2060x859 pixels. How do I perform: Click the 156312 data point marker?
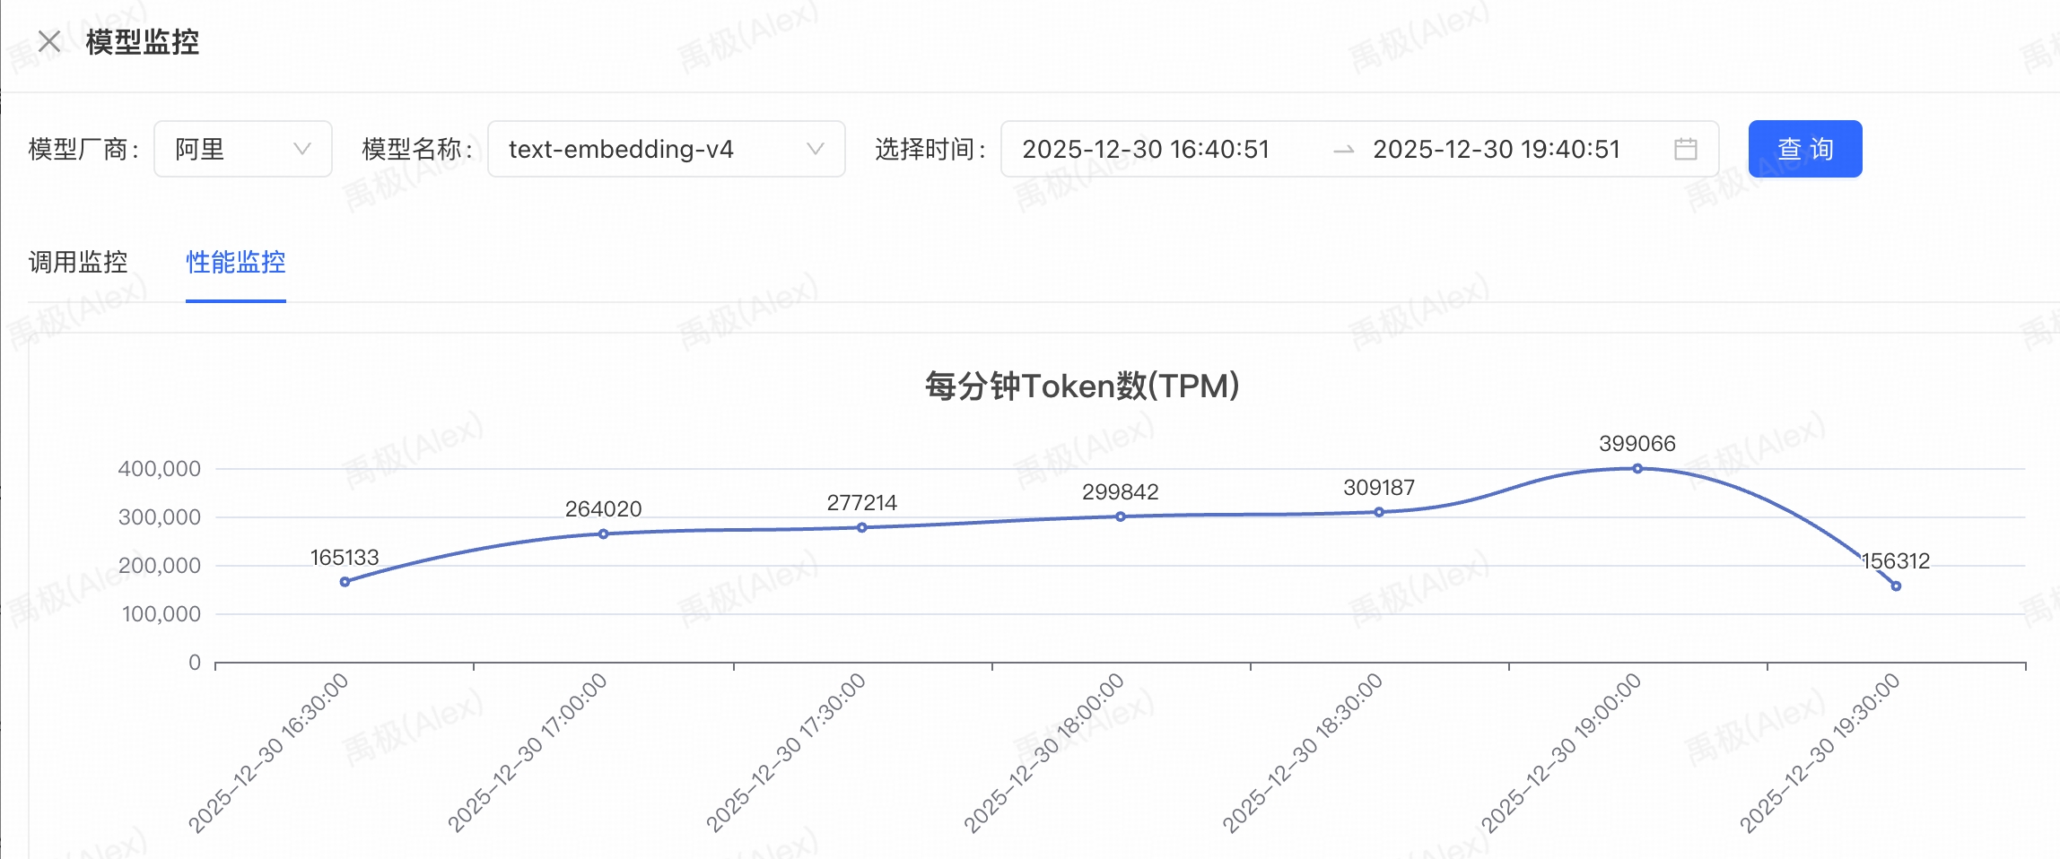pos(1896,586)
